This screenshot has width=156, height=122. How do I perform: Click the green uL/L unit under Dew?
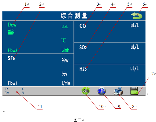pyautogui.click(x=65, y=27)
